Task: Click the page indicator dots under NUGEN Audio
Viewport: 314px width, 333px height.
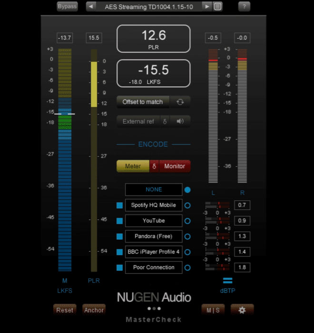Action: (x=154, y=308)
